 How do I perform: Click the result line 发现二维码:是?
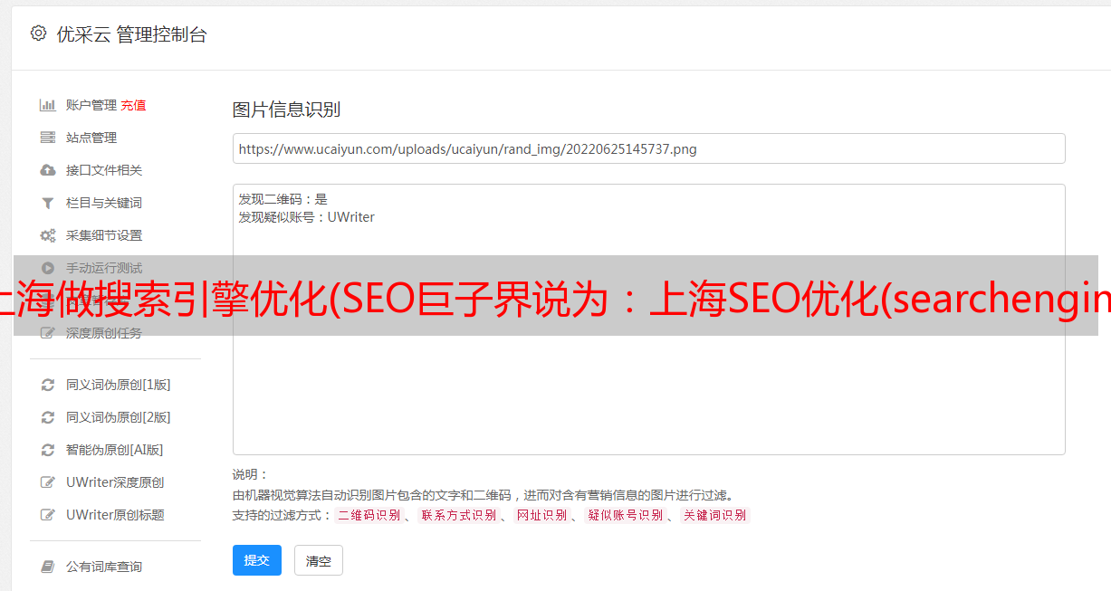click(x=283, y=199)
